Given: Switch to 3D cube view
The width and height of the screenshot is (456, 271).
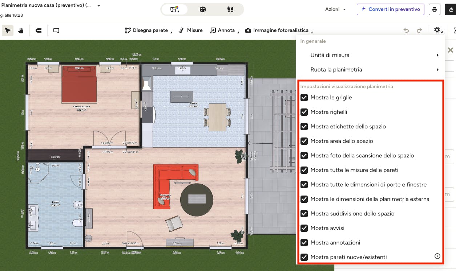Looking at the screenshot, I should tap(203, 9).
